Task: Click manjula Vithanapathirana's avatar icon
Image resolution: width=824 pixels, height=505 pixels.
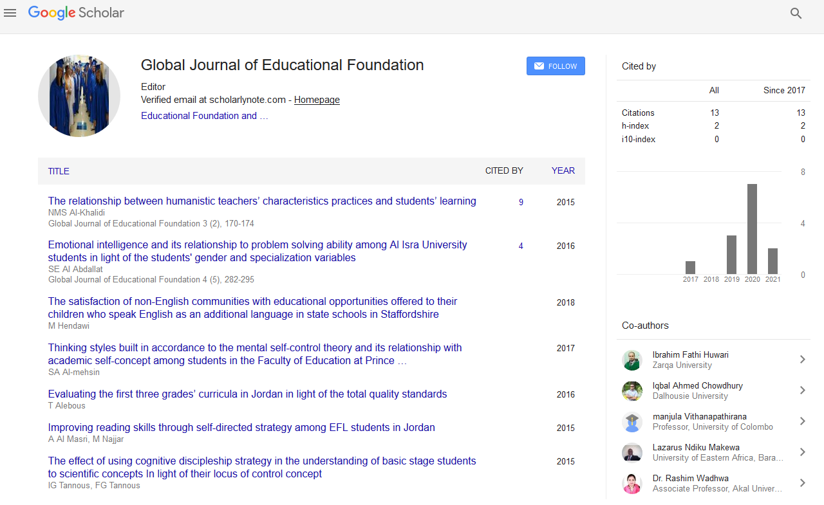Action: pyautogui.click(x=632, y=421)
